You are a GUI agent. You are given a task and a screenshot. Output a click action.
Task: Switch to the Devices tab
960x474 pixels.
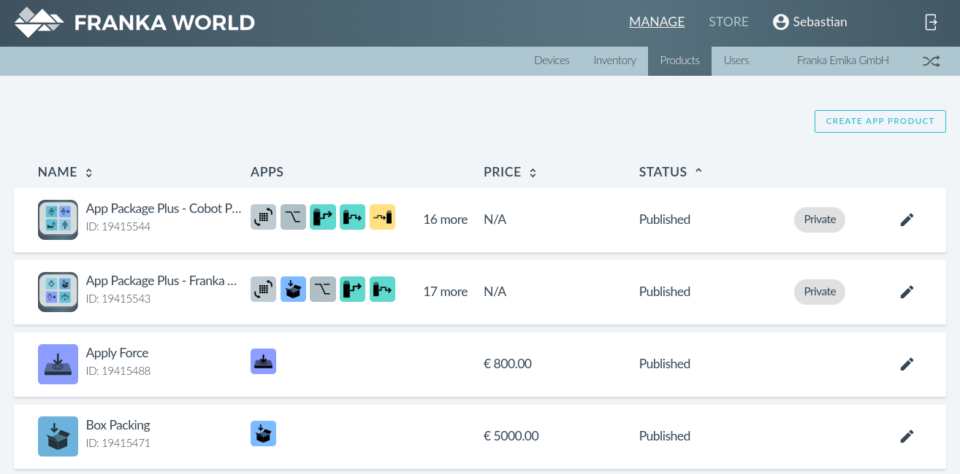coord(552,61)
